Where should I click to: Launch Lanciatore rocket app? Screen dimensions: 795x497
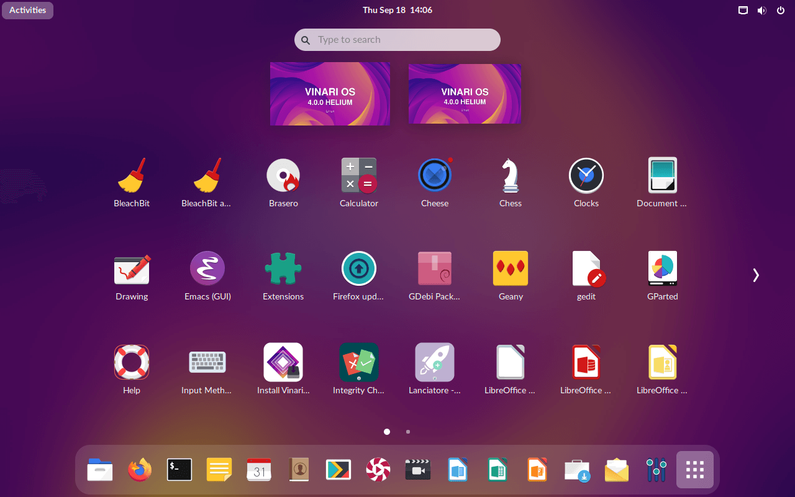coord(435,362)
